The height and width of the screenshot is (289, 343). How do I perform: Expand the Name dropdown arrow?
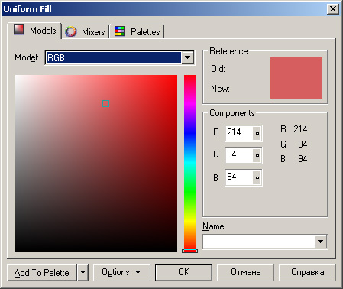(321, 242)
